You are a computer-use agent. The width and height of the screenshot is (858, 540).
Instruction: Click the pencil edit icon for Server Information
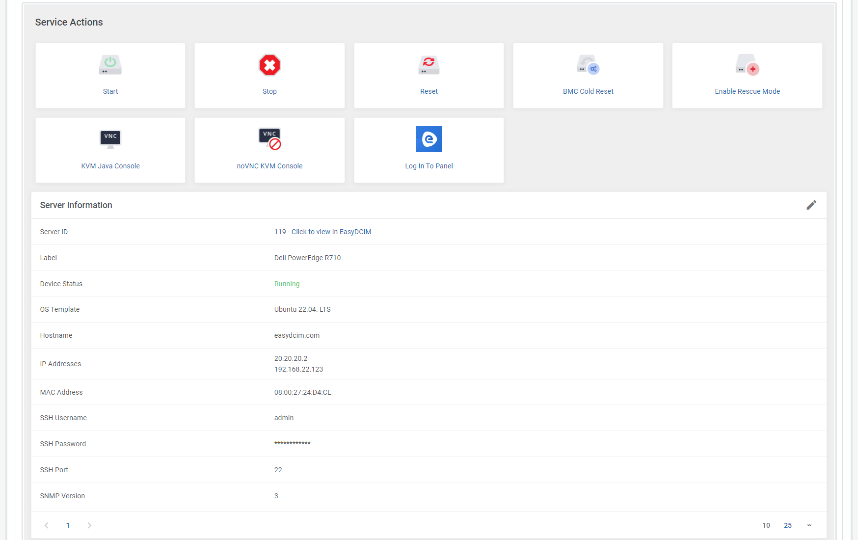(x=812, y=205)
